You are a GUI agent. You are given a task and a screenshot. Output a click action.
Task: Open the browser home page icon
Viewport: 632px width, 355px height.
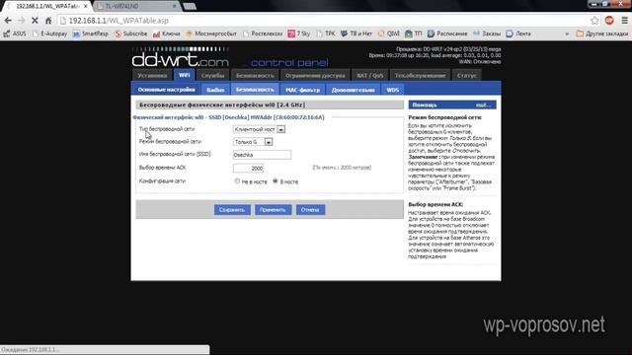[48, 20]
